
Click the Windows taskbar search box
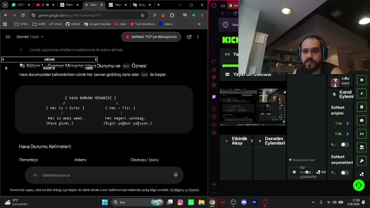138,202
